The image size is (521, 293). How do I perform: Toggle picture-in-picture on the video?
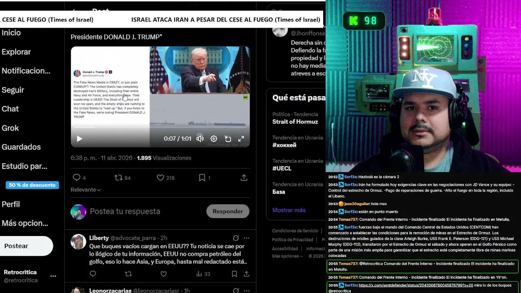click(228, 139)
